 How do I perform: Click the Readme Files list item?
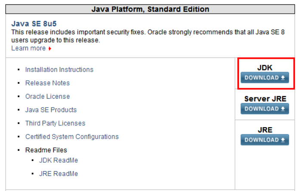[46, 150]
